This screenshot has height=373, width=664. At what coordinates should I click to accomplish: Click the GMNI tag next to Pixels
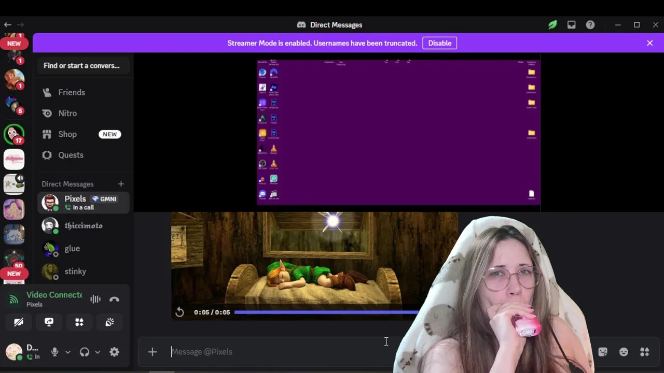click(104, 199)
